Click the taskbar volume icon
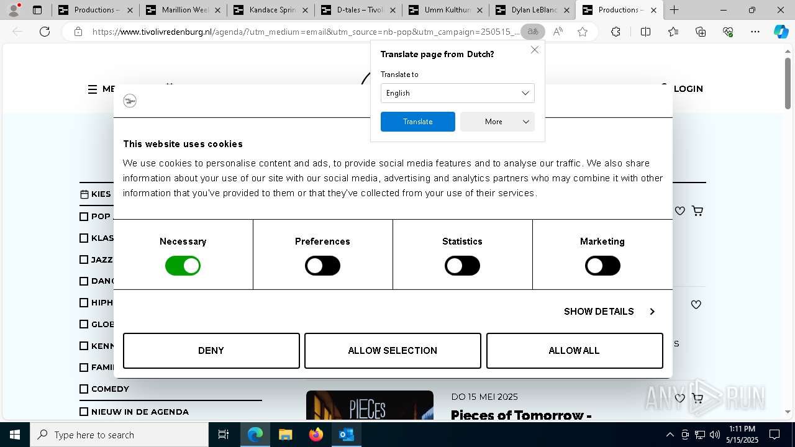This screenshot has width=795, height=447. point(715,435)
